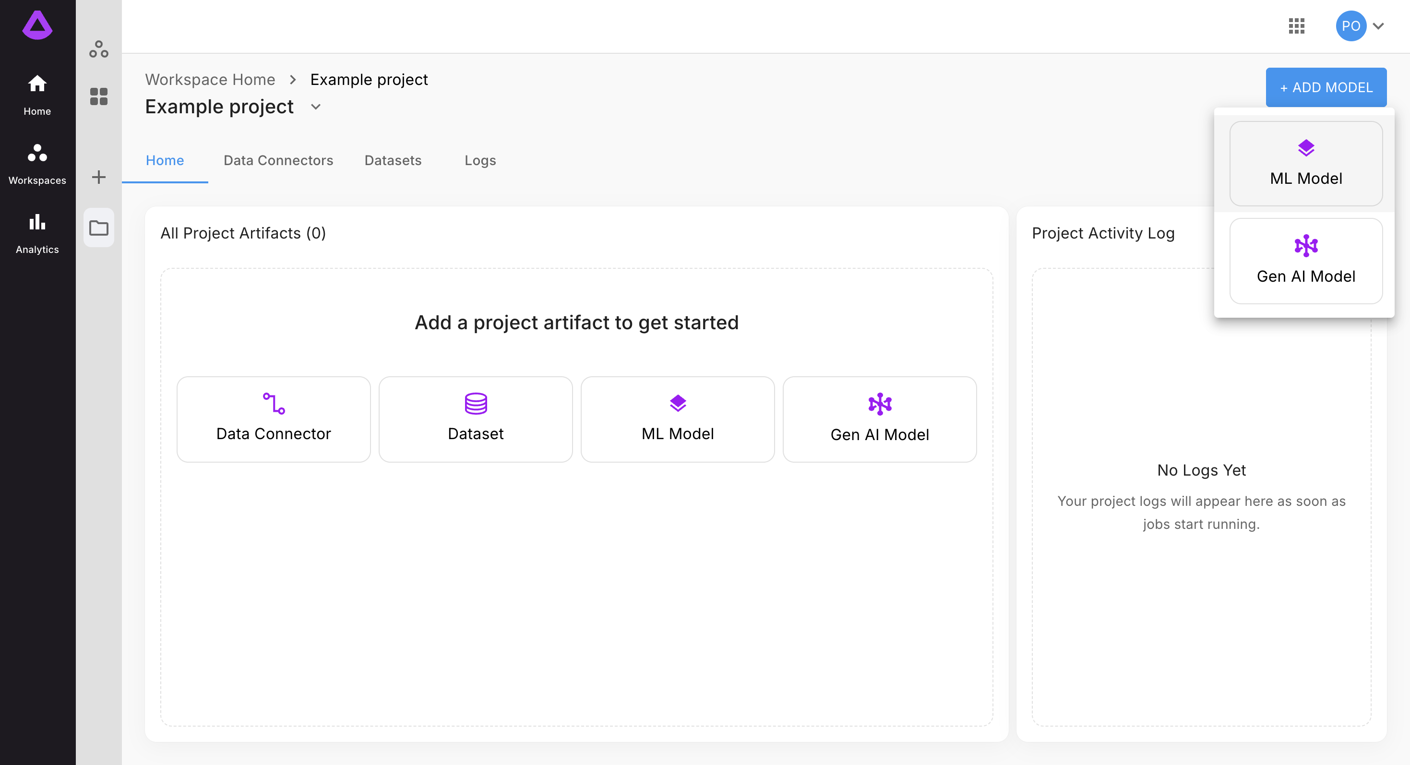Switch to the Datasets tab
The height and width of the screenshot is (765, 1410).
click(x=393, y=160)
